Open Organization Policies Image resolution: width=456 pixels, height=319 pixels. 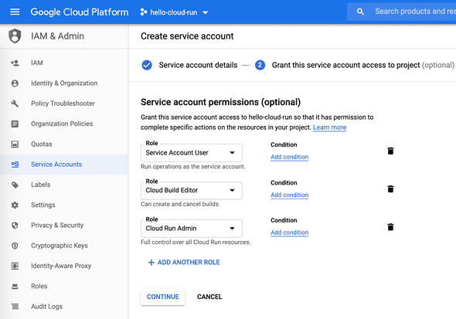(64, 124)
